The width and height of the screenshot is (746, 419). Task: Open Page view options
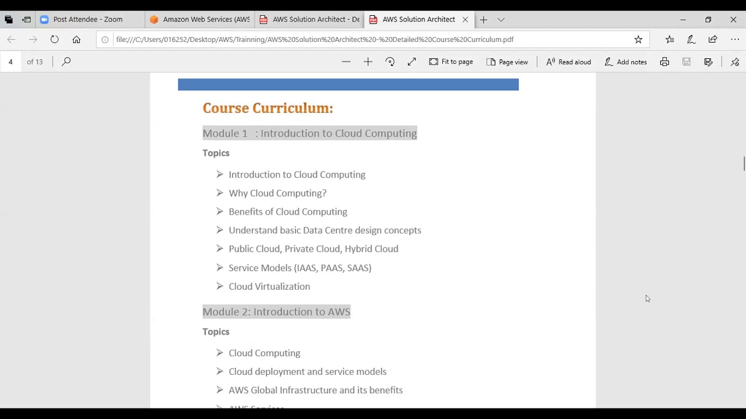[x=507, y=62]
